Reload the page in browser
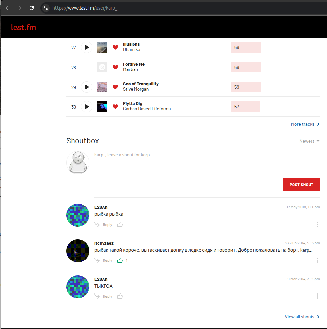Screen dimensions: 327x329 (x=32, y=8)
